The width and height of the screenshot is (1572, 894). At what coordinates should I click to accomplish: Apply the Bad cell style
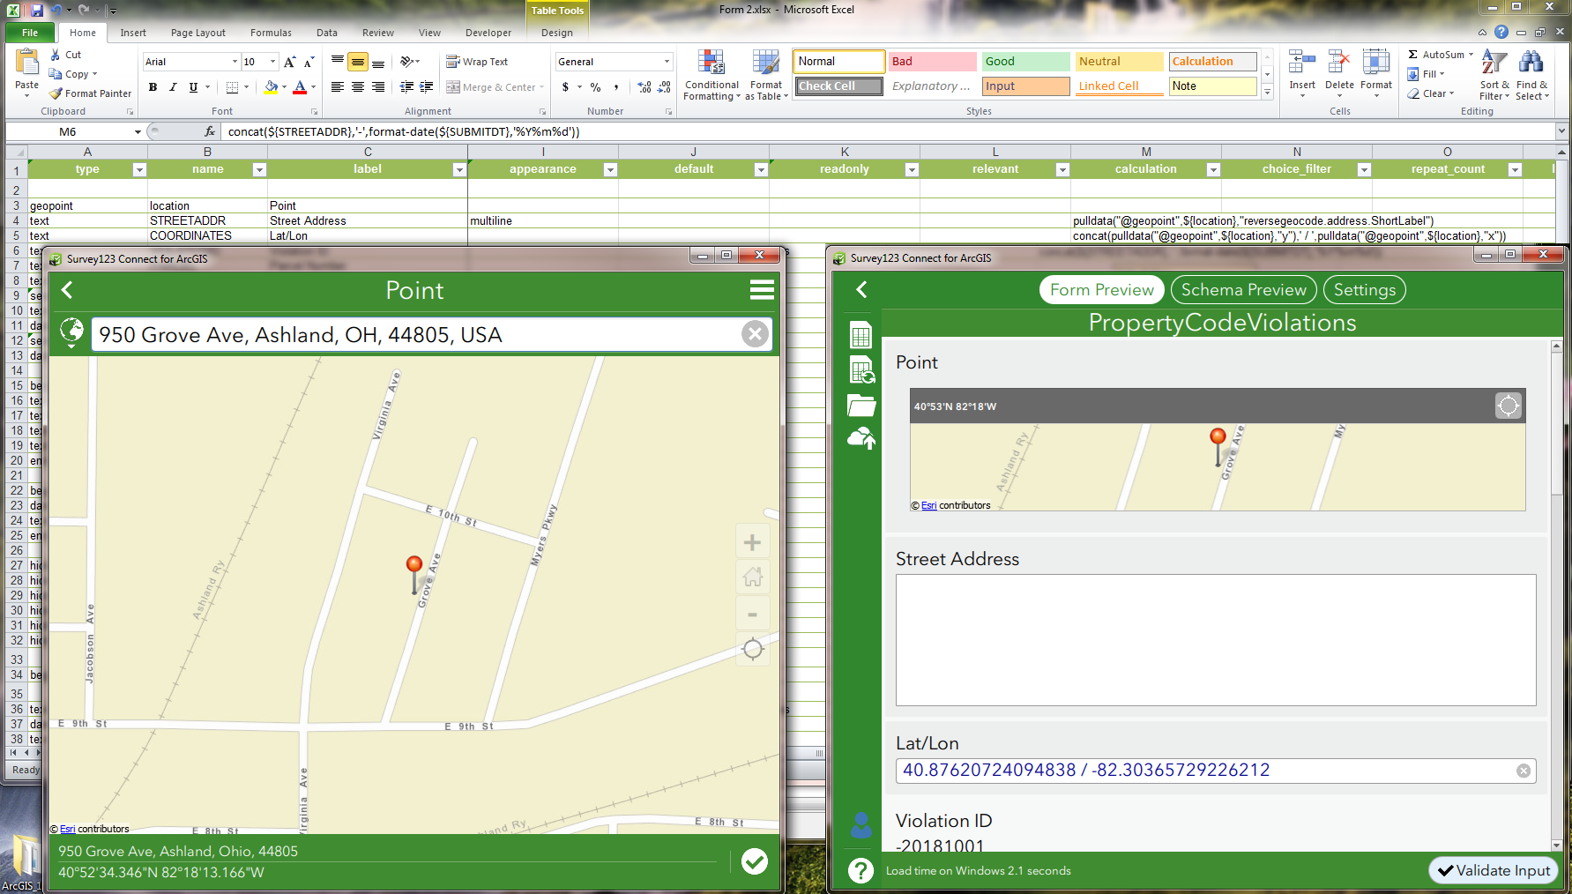coord(932,62)
